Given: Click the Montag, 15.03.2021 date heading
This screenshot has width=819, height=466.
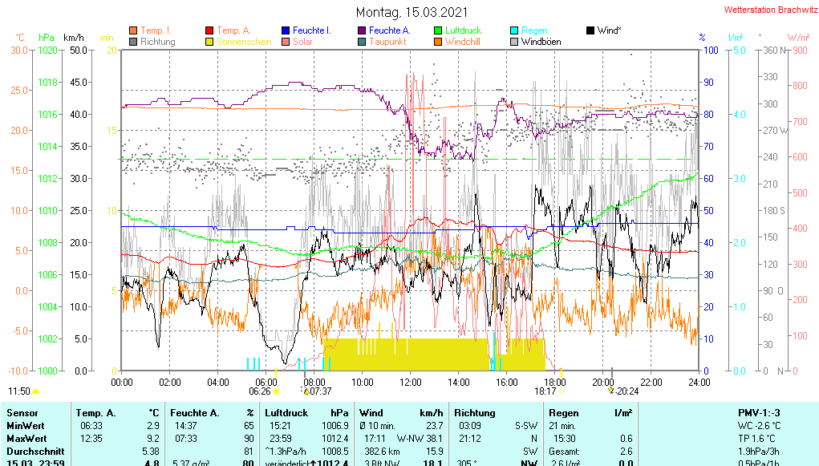Looking at the screenshot, I should [409, 13].
